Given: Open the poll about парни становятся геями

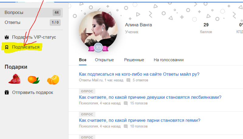Looking at the screenshot, I should [x=140, y=120].
